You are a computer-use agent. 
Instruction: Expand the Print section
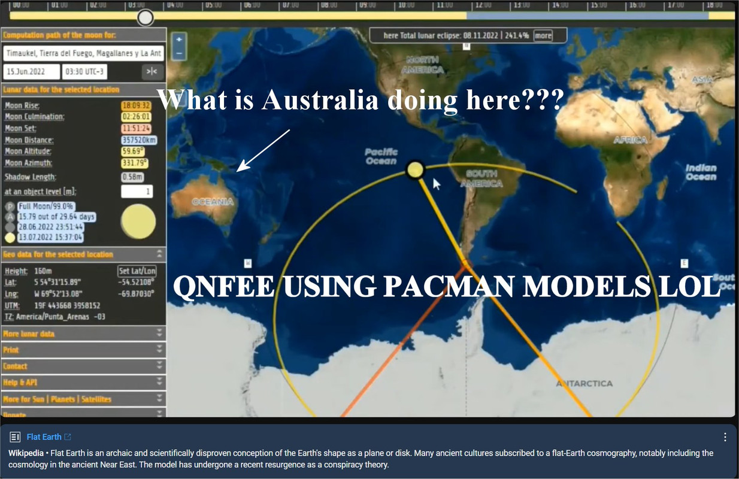(83, 350)
